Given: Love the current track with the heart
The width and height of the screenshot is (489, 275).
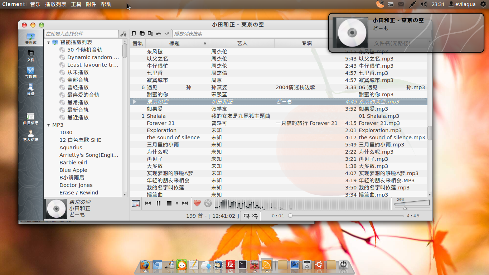Looking at the screenshot, I should coord(197,203).
